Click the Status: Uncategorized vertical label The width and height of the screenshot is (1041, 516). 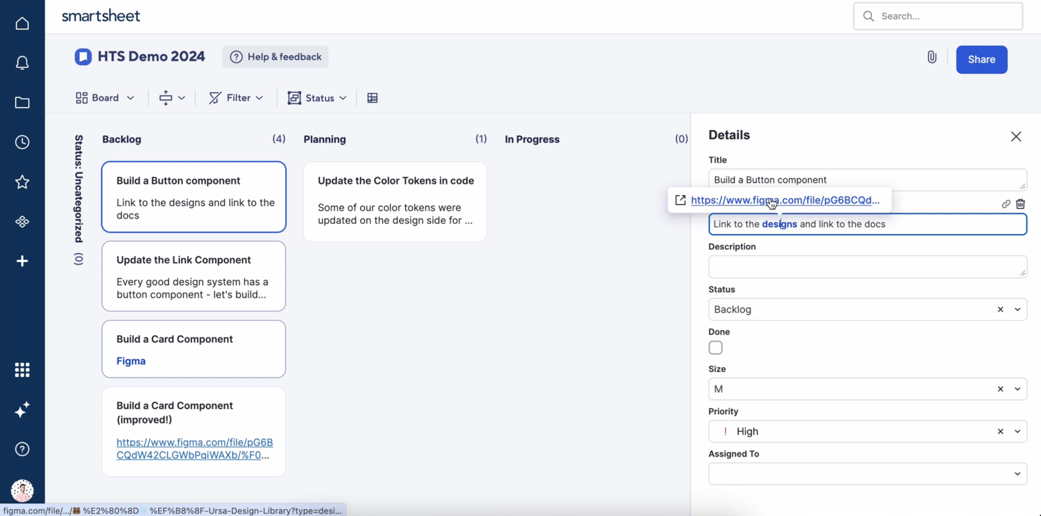(78, 189)
